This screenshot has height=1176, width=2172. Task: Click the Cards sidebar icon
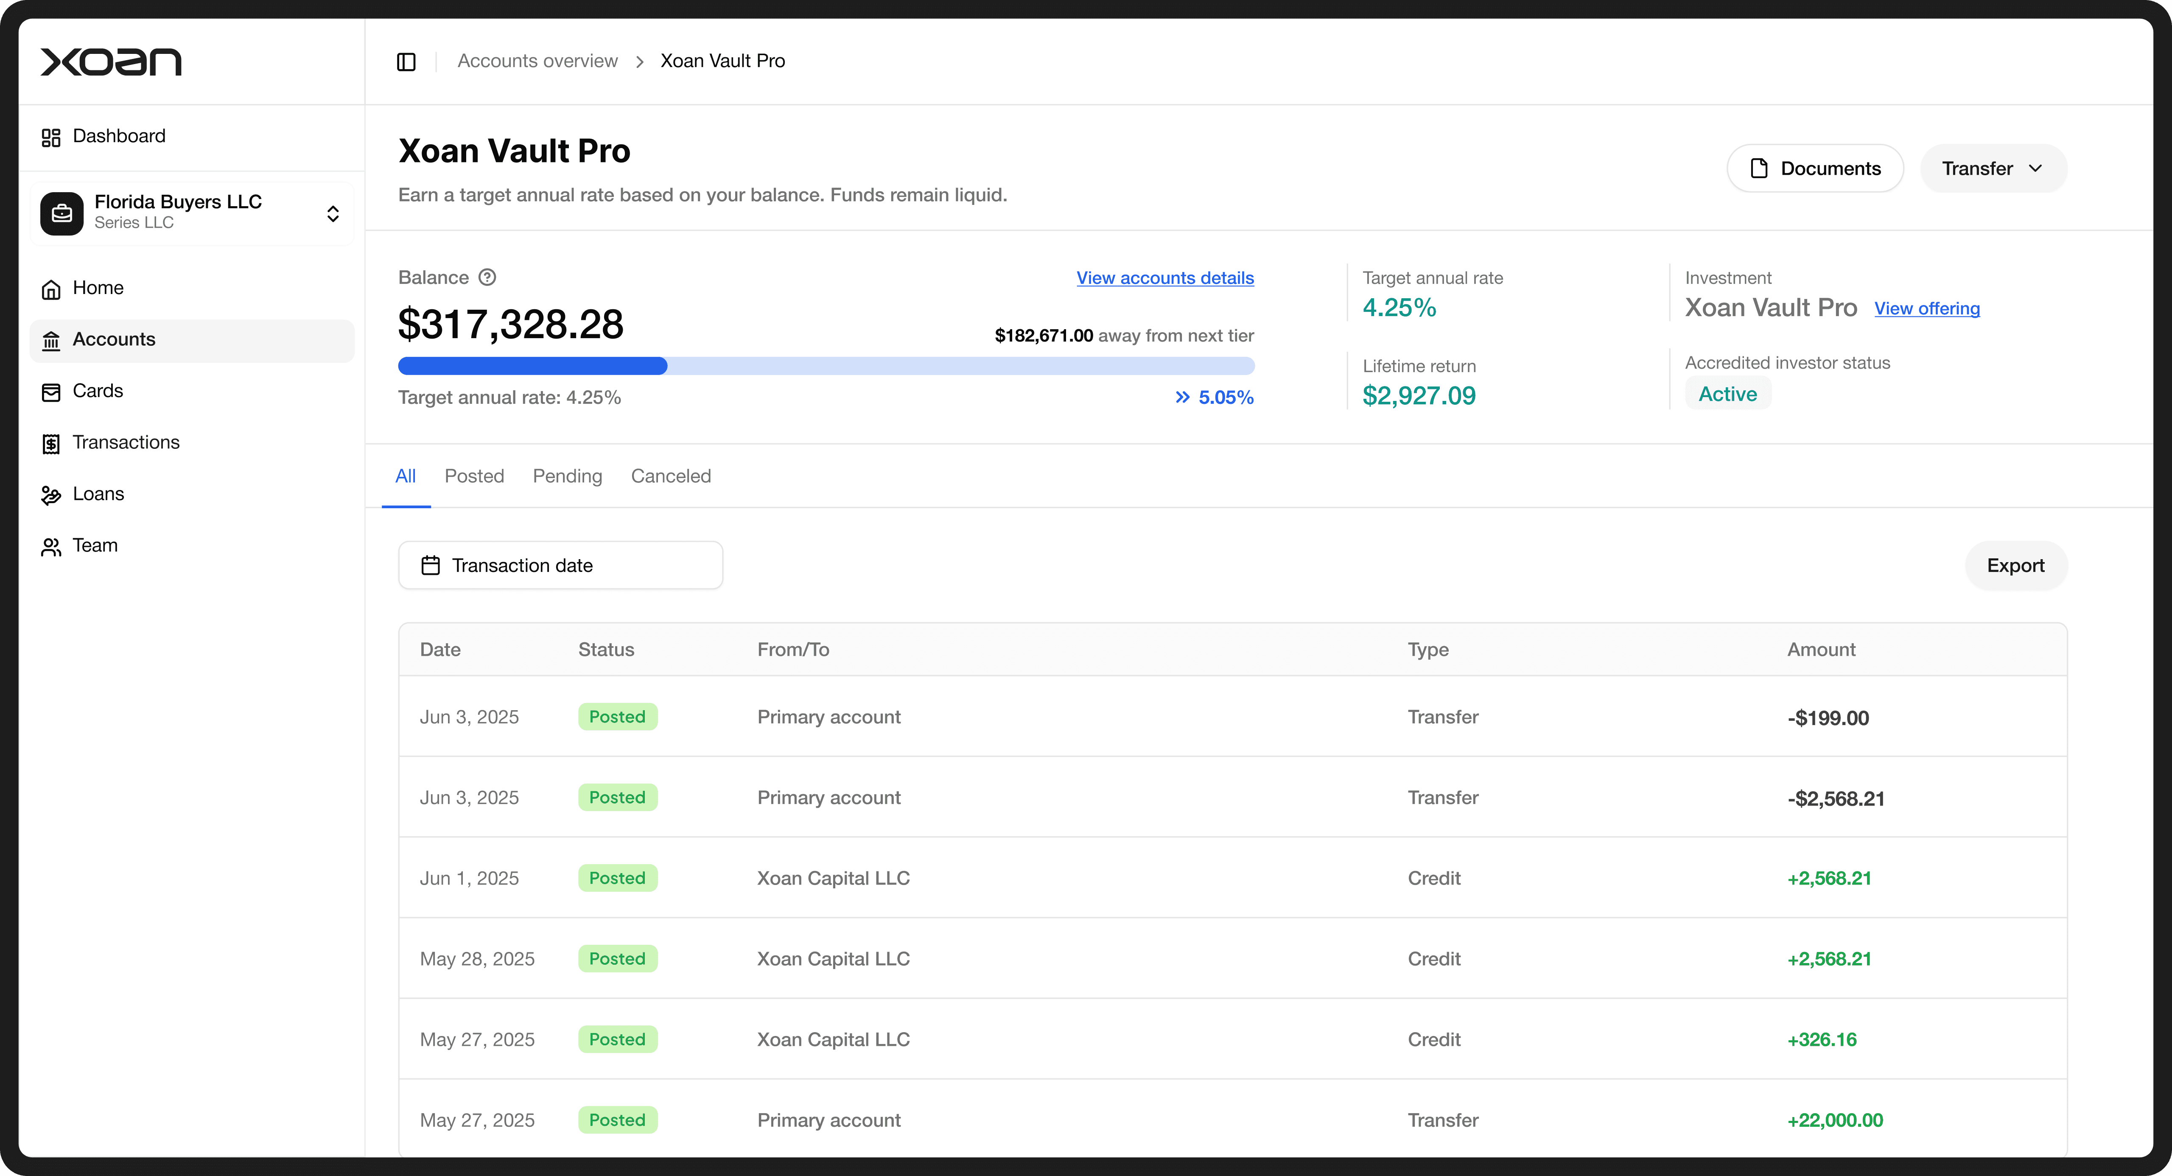tap(50, 392)
